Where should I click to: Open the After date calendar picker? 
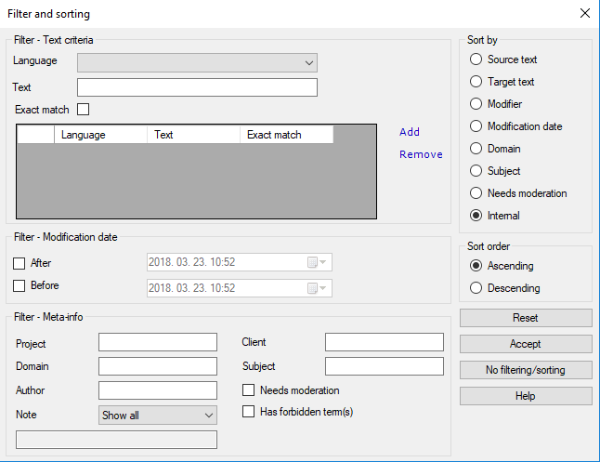(318, 263)
